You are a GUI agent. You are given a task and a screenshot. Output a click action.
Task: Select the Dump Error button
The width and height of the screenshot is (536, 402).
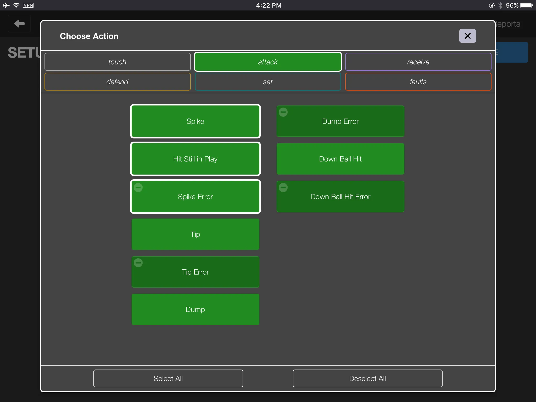coord(340,121)
